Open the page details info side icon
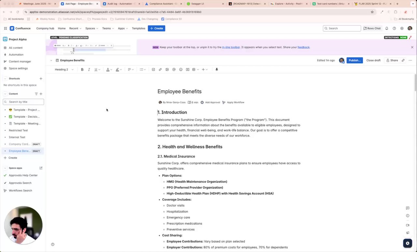This screenshot has height=252, width=417. (408, 216)
